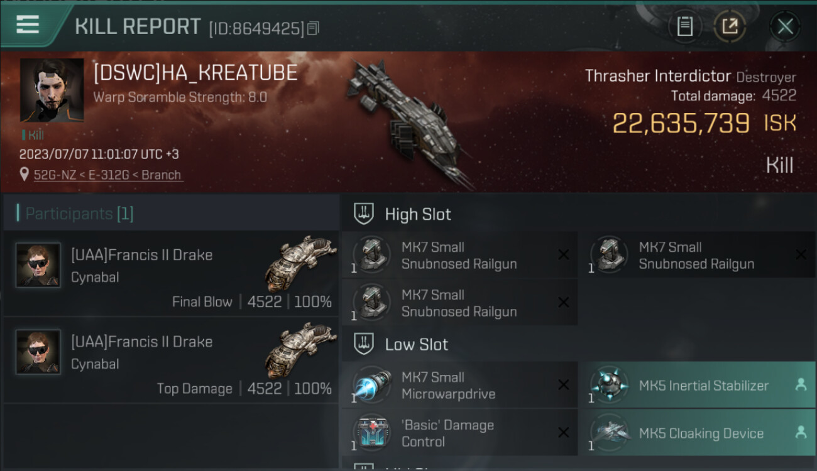The width and height of the screenshot is (817, 471).
Task: Select MK7 Small Microwarpdrive module icon
Action: pyautogui.click(x=372, y=385)
